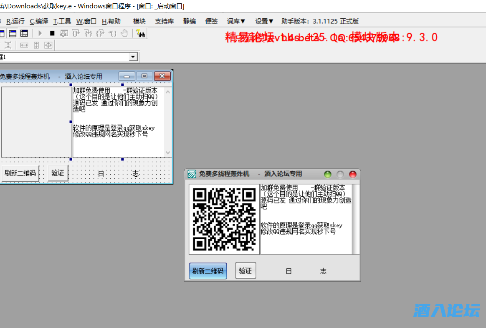The height and width of the screenshot is (328, 486).
Task: Run the program with the Run arrow icon
Action: 39,33
